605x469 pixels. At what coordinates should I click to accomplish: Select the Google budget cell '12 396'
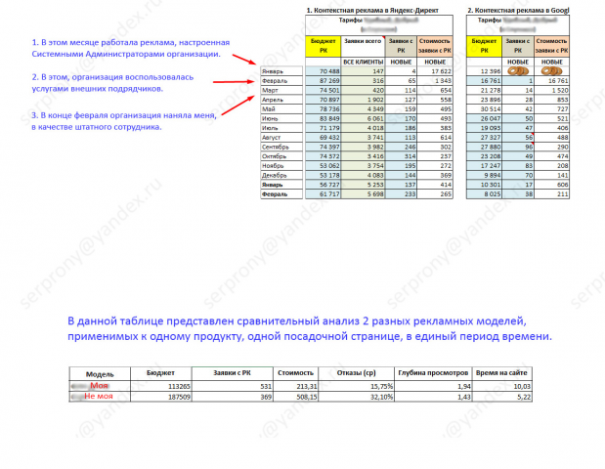click(484, 71)
